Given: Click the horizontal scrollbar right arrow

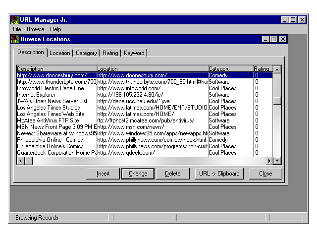Looking at the screenshot, I should click(x=270, y=161).
